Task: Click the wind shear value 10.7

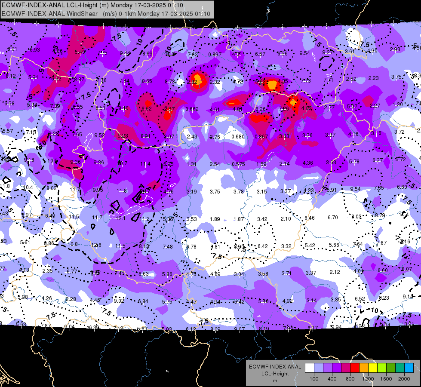Action: [122, 163]
